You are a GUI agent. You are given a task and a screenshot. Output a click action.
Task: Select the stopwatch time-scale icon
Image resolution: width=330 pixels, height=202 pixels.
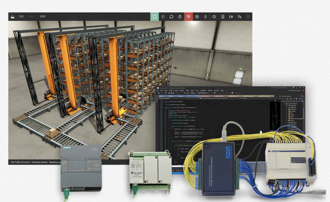tap(179, 17)
